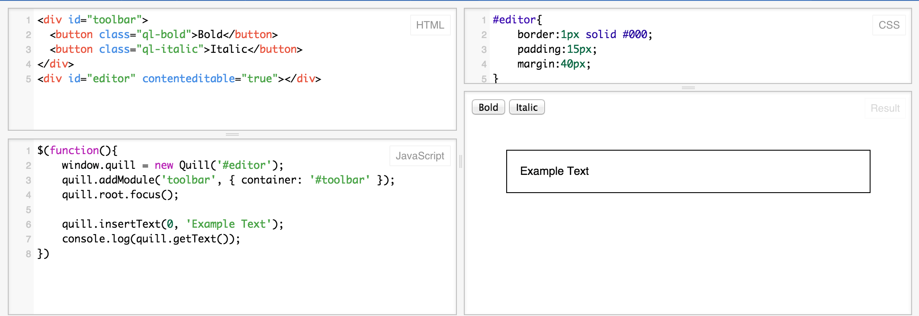Grab the handle between CSS and Result panes
The image size is (919, 316).
pyautogui.click(x=688, y=88)
